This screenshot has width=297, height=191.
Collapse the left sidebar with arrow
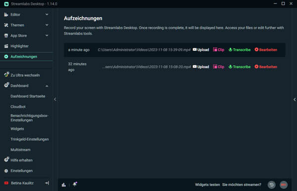tap(55, 99)
